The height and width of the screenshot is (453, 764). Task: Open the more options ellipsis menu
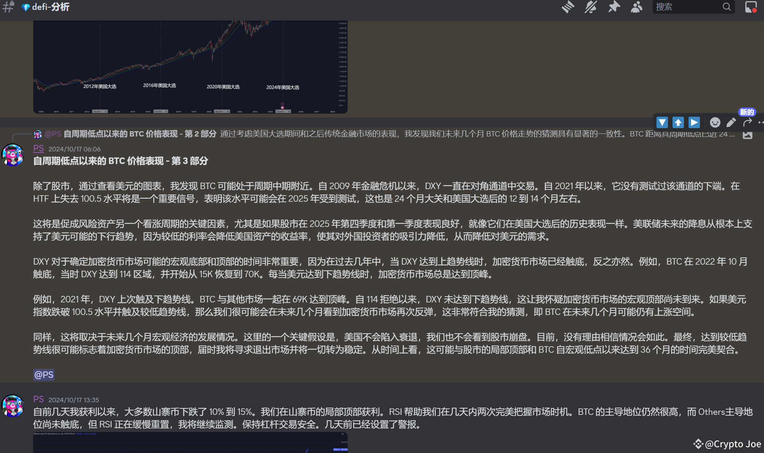[761, 122]
